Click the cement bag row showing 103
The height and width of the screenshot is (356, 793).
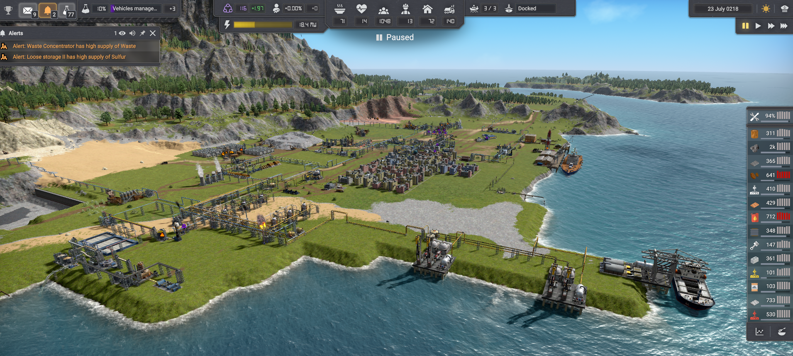(x=770, y=286)
